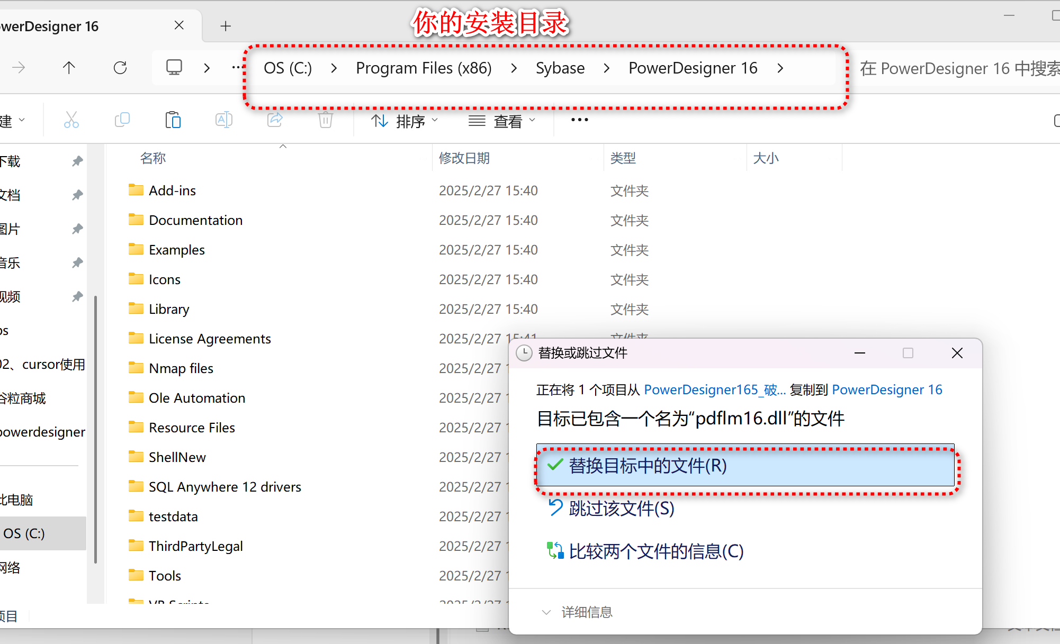Viewport: 1060px width, 644px height.
Task: Open the three-dots more options menu
Action: (x=579, y=120)
